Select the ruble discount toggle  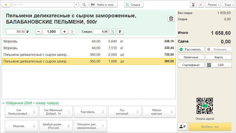[120, 32]
